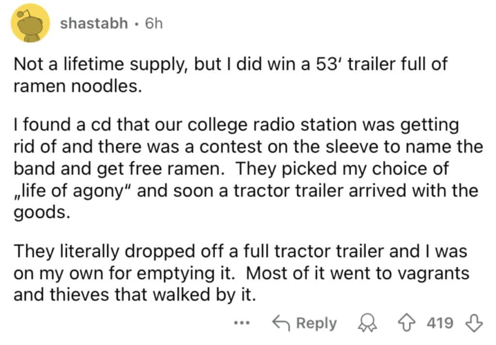This screenshot has height=345, width=496.
Task: Click the phrase 'college radio station'
Action: click(x=273, y=125)
